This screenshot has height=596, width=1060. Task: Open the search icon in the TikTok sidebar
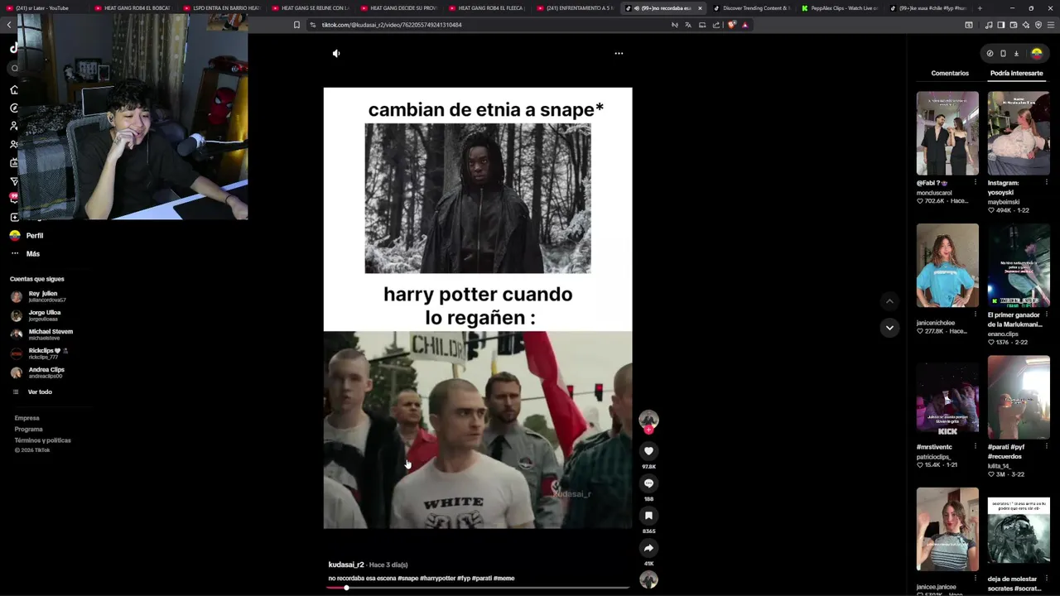[14, 68]
